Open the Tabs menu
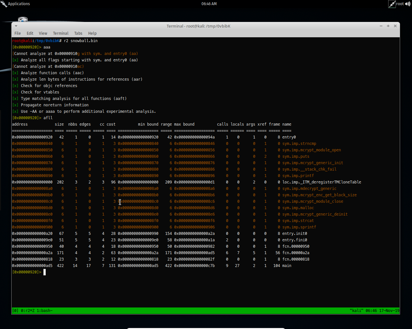This screenshot has height=329, width=412. pos(78,33)
